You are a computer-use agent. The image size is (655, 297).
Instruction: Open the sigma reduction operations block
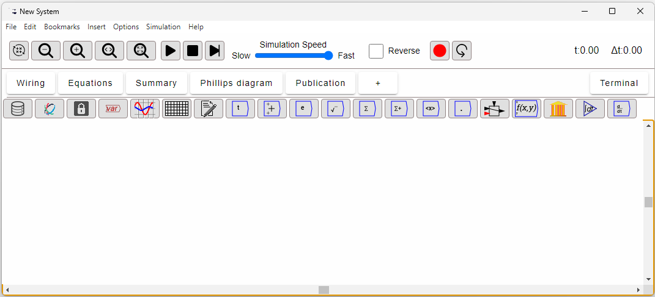[367, 109]
